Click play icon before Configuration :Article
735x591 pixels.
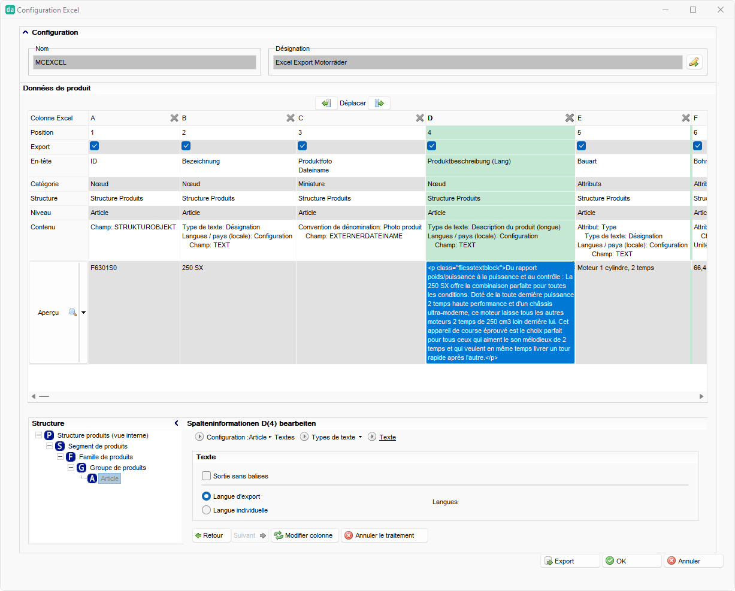199,437
